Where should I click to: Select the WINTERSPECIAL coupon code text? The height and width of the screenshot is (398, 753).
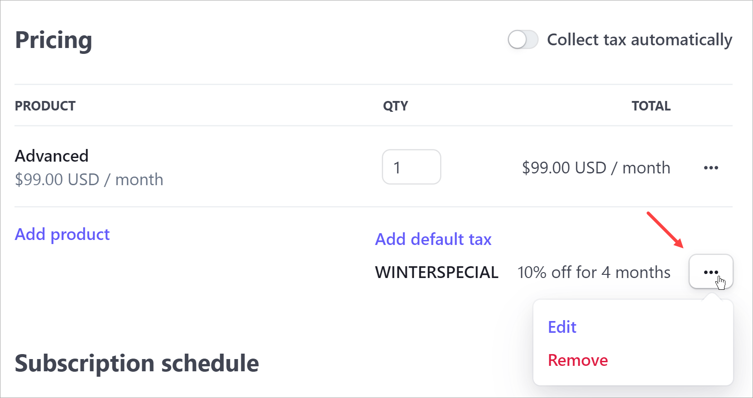pos(436,273)
